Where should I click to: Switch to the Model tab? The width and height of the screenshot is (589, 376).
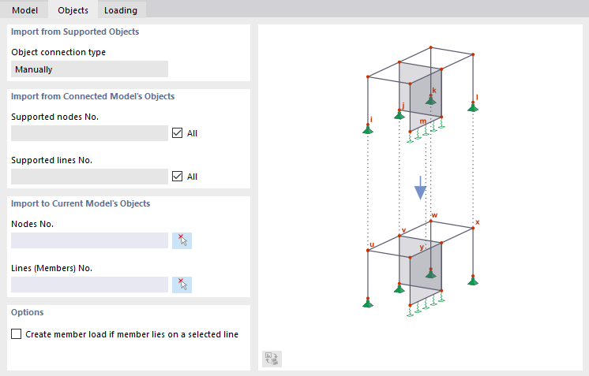[24, 10]
